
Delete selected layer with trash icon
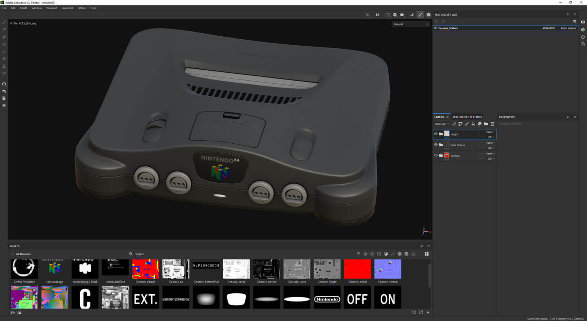coord(492,124)
